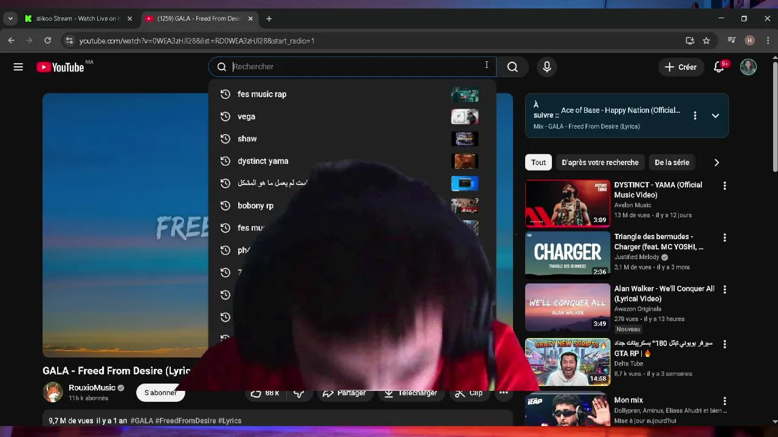Open Triangle des bermudes Charger thumbnail
Viewport: 778px width, 437px height.
(568, 255)
